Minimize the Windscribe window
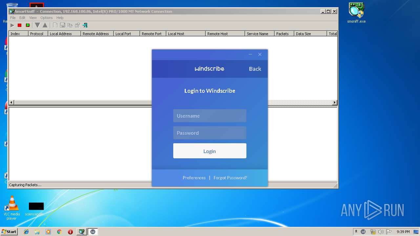This screenshot has width=420, height=236. (x=250, y=54)
